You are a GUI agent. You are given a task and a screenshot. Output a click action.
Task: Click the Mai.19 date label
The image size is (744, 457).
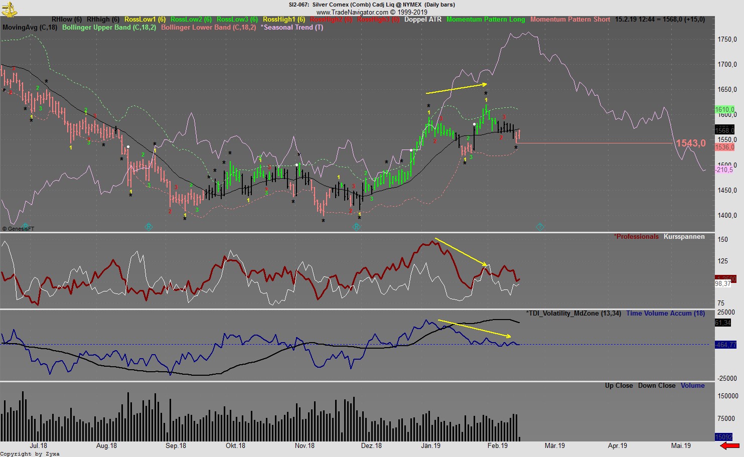tap(681, 446)
